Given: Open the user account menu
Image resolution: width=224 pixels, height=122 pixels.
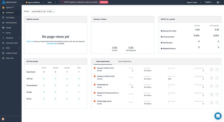Looking at the screenshot, I should coord(219,2).
